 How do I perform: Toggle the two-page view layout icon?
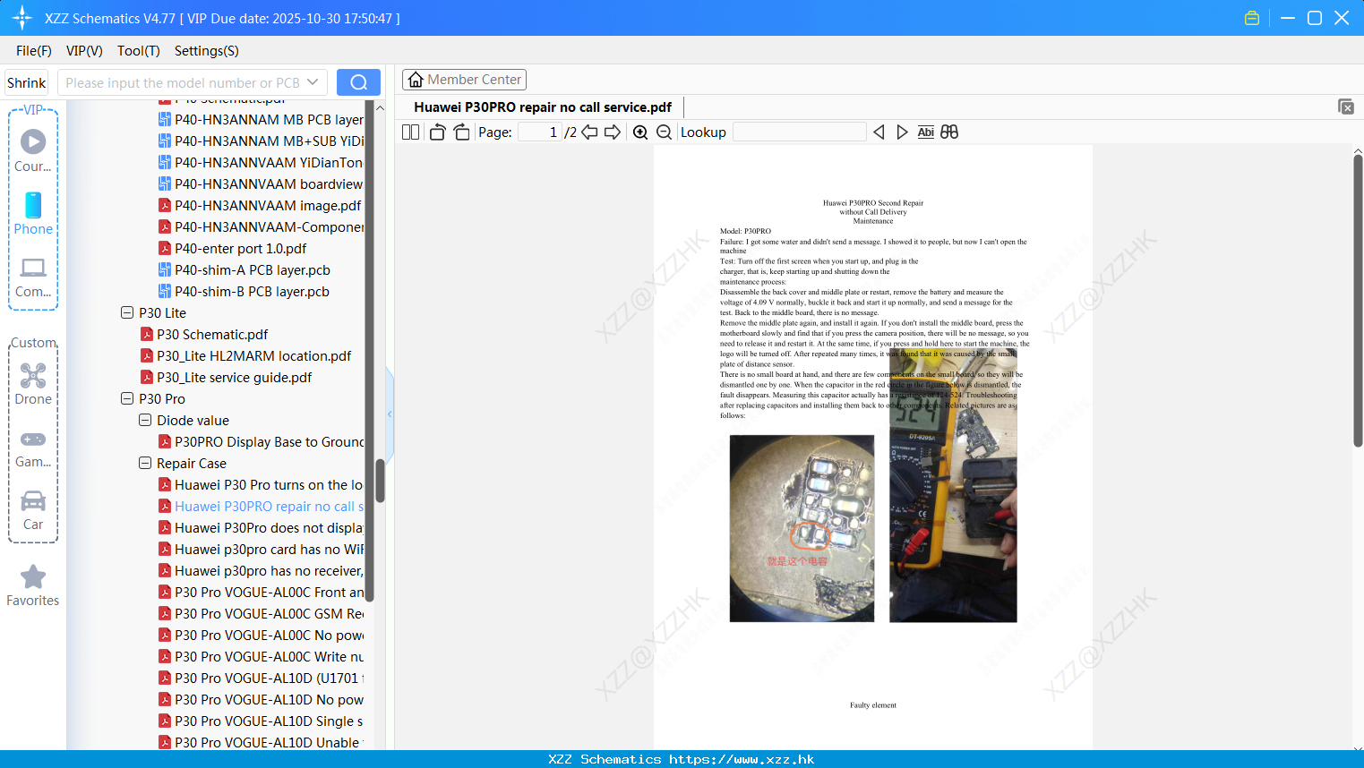point(411,132)
